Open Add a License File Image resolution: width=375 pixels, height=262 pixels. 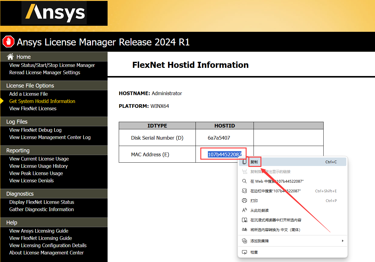click(x=28, y=94)
